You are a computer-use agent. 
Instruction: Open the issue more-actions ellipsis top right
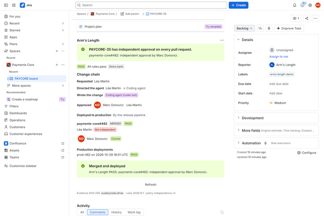click(x=315, y=19)
